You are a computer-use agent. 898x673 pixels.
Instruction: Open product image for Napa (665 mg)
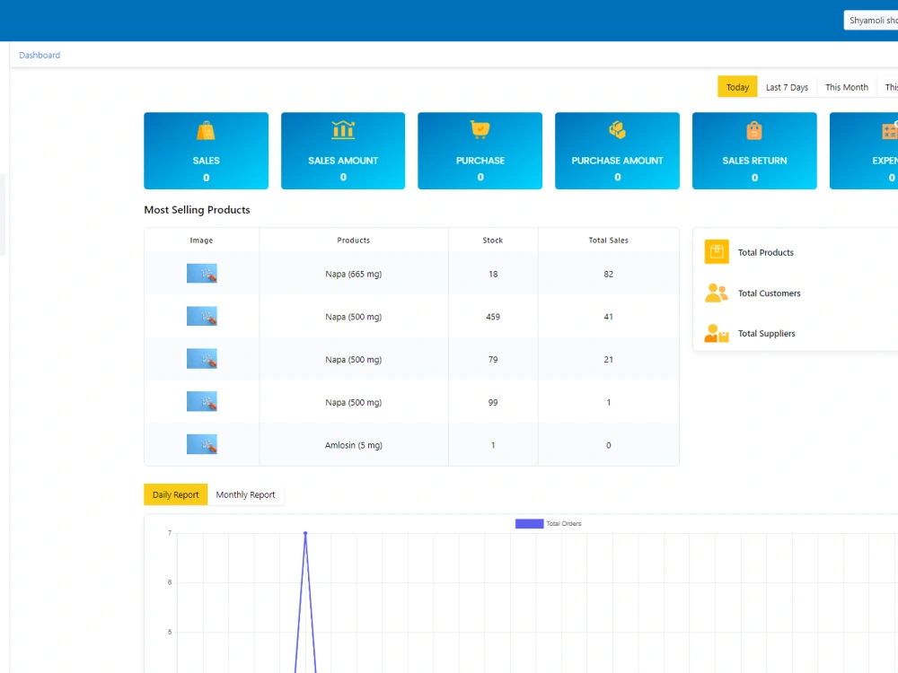[201, 274]
